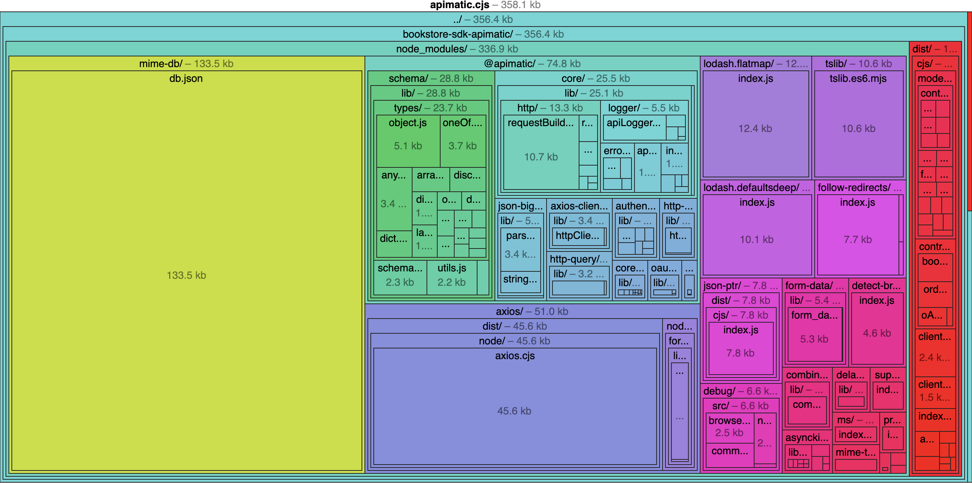Click the schema/ 28.8 kb header
The height and width of the screenshot is (483, 972).
[431, 79]
